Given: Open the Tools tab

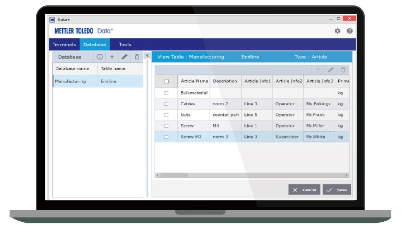Looking at the screenshot, I should [125, 45].
